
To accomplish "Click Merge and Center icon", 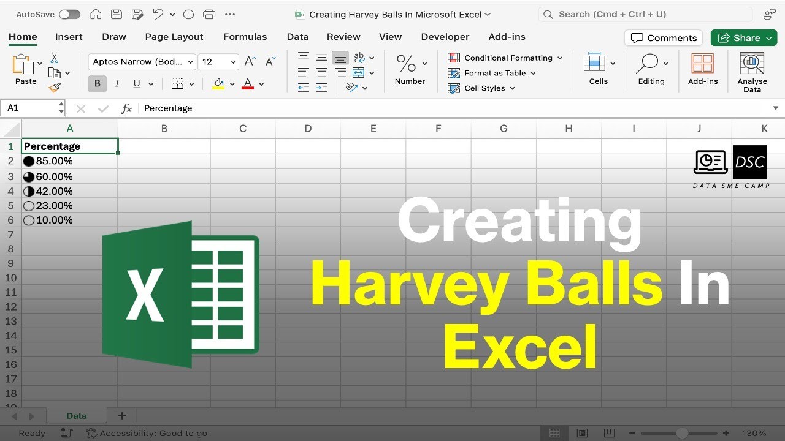I will [359, 73].
